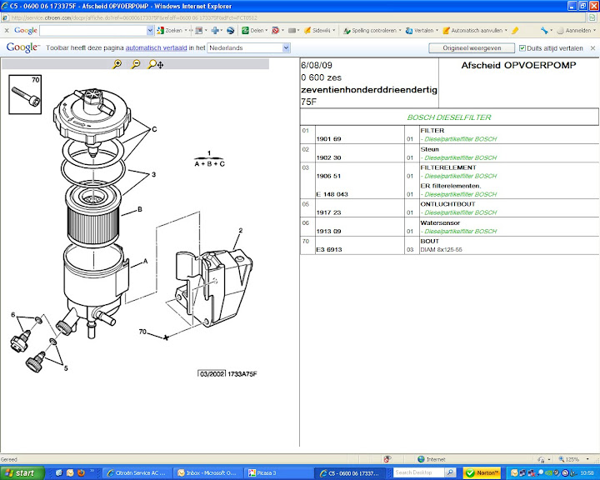Expand the Zoeken dropdown arrow
Viewport: 600px width, 480px height.
coord(186,30)
